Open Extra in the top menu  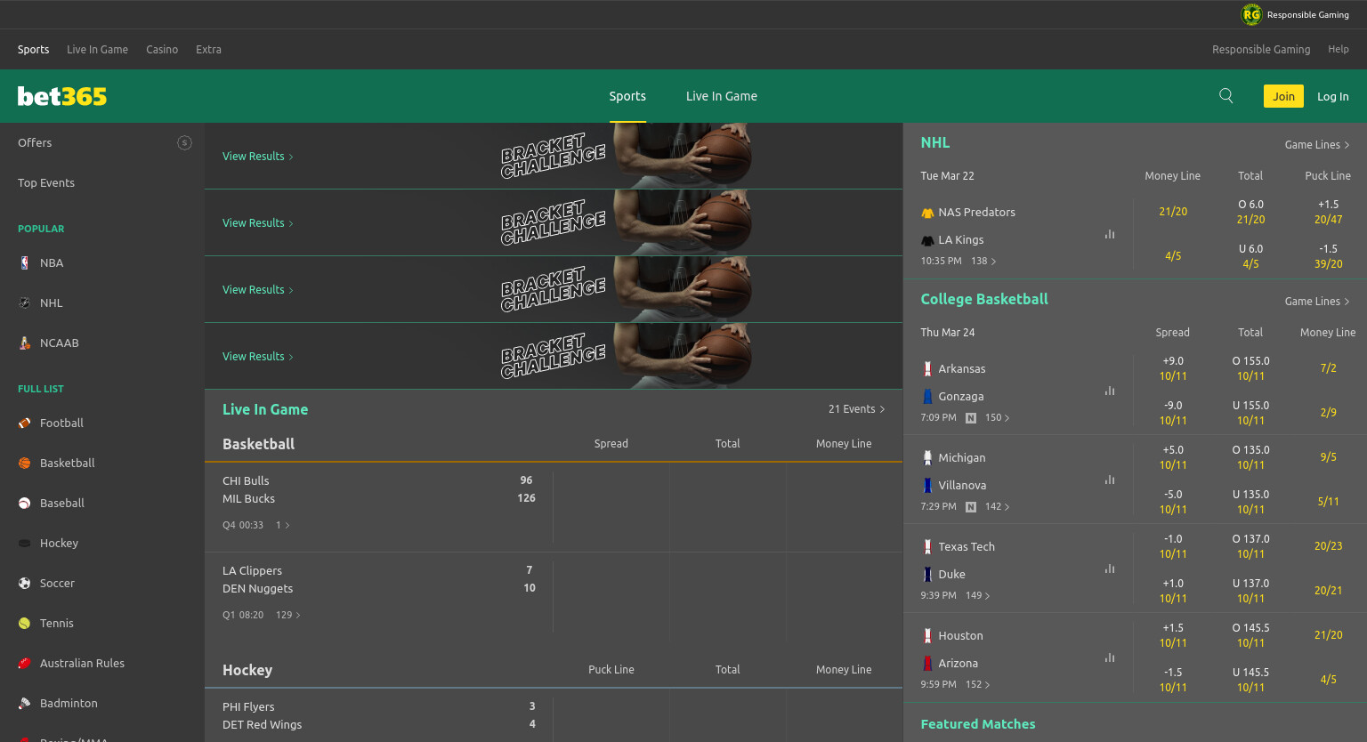click(x=208, y=50)
